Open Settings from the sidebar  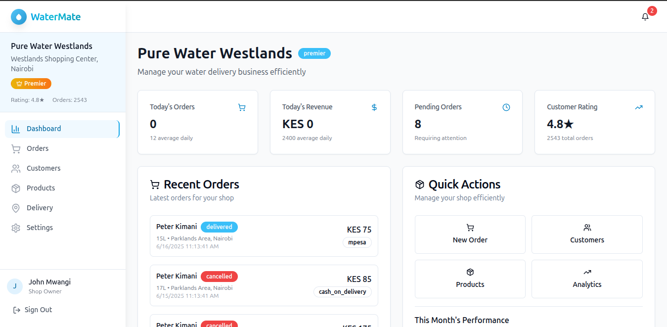[x=62, y=228]
